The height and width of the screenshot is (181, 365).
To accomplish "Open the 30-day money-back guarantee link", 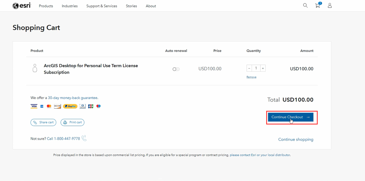I will (x=73, y=98).
